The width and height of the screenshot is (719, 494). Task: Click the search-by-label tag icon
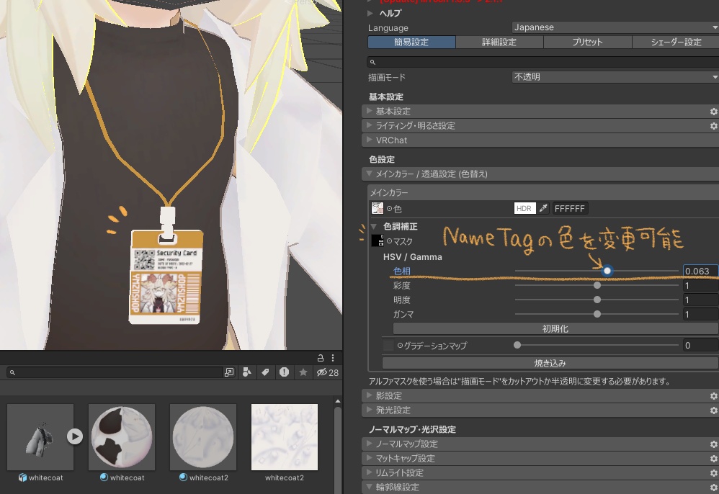(265, 372)
